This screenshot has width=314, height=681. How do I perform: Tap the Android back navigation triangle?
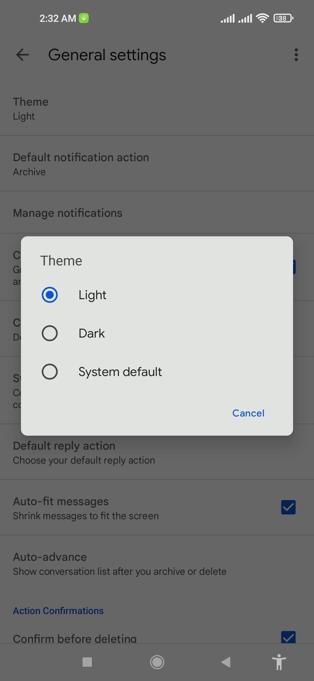pos(226,662)
